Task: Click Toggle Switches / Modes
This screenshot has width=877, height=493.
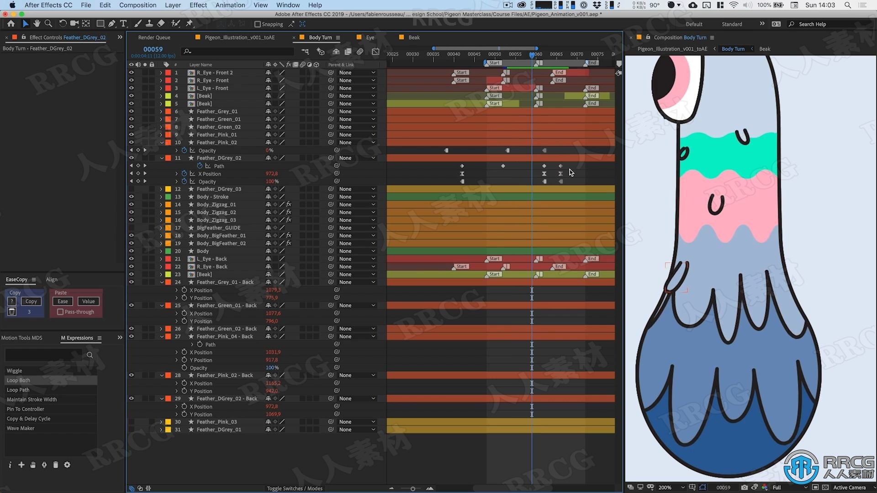Action: 295,488
